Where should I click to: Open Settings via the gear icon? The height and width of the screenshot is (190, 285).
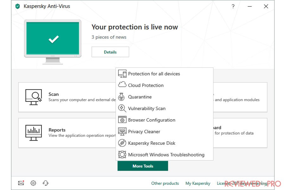click(33, 183)
